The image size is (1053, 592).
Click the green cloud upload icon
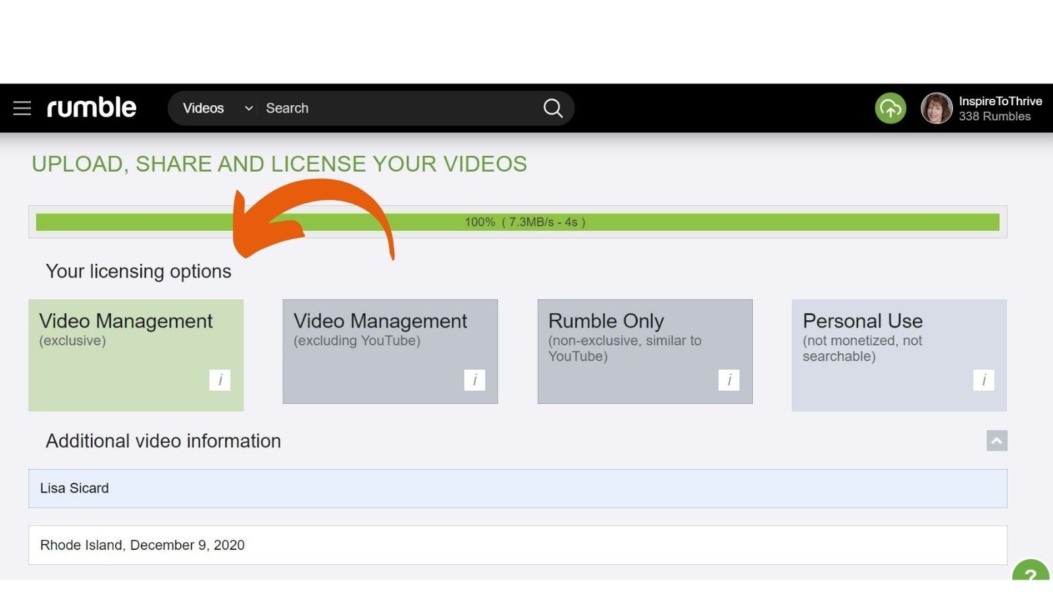click(x=890, y=108)
